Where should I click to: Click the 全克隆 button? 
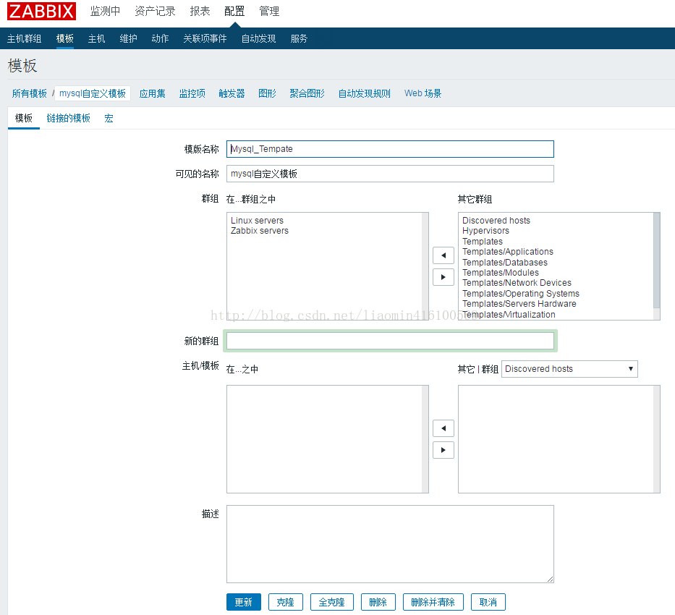pyautogui.click(x=332, y=602)
